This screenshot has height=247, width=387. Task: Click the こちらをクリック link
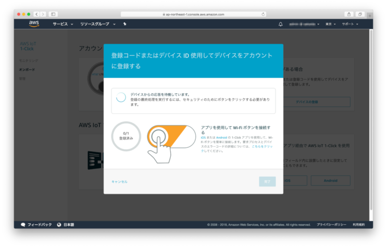tap(262, 146)
